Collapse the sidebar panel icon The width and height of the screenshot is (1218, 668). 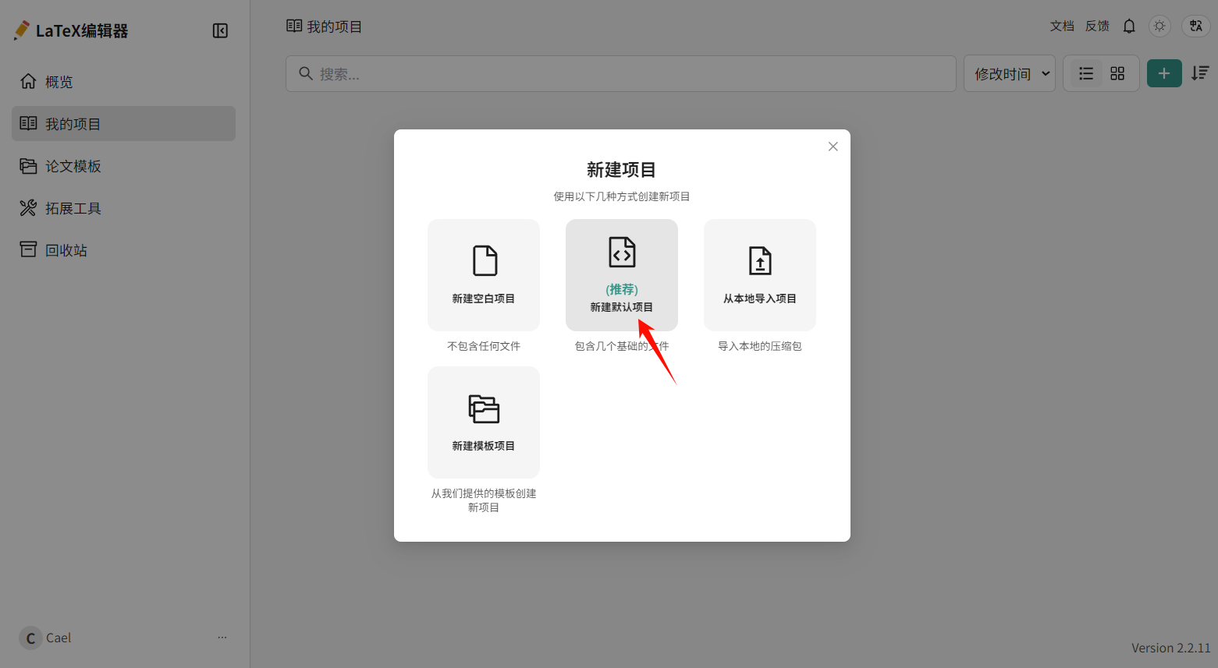[220, 30]
